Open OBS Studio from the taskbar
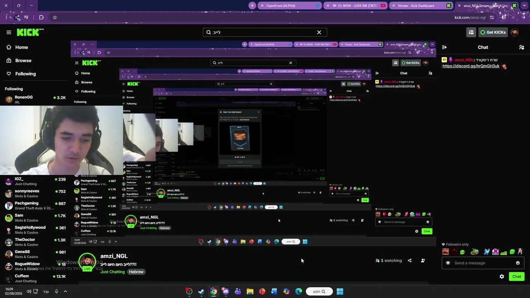Viewport: 530px width, 298px height. coord(189,291)
